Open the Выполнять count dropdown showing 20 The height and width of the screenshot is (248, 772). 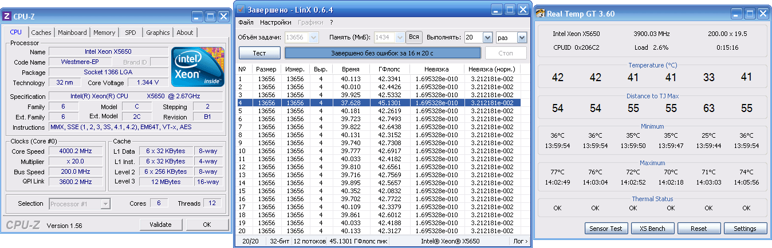[x=487, y=37]
